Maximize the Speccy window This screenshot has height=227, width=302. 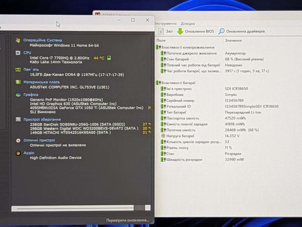pos(133,20)
